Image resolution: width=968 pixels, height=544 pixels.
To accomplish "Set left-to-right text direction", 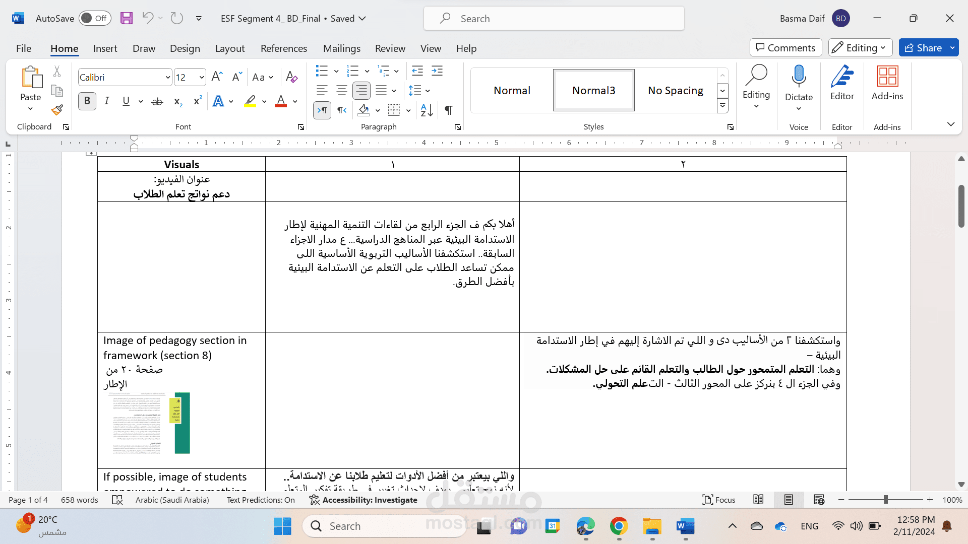I will click(322, 110).
